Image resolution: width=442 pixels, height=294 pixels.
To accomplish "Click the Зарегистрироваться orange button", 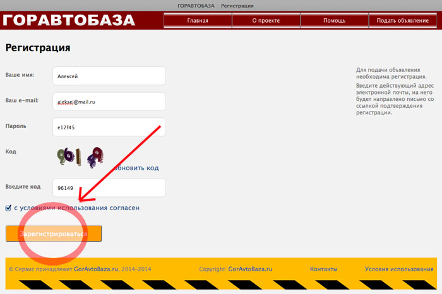I will pyautogui.click(x=54, y=233).
